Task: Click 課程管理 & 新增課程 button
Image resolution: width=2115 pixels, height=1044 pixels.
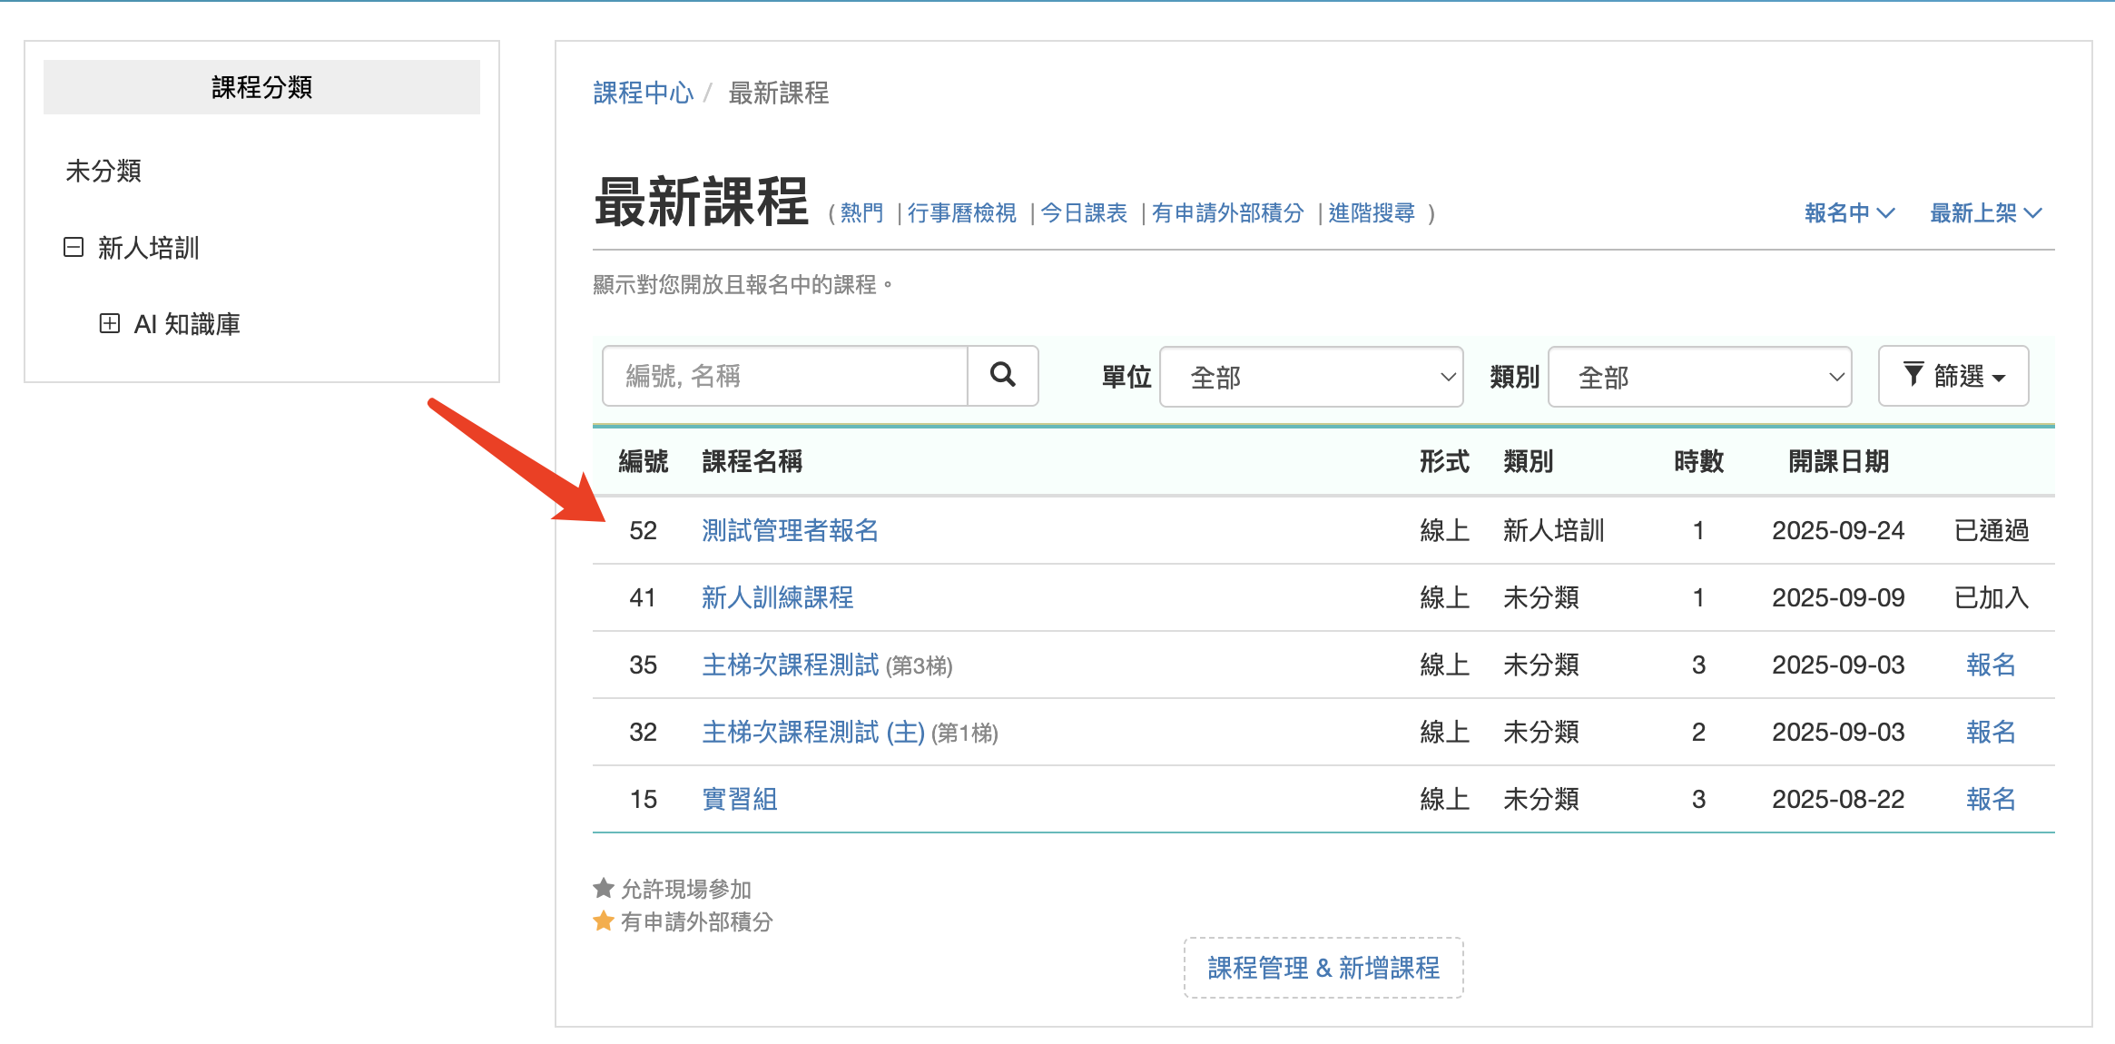Action: pos(1323,968)
